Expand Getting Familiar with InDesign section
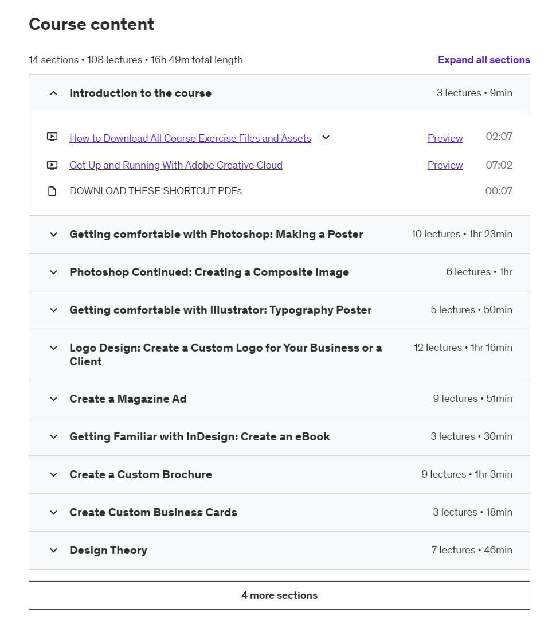The image size is (560, 620). pos(53,437)
